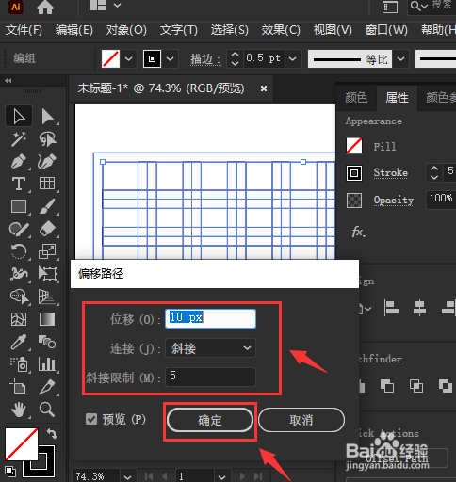Open fx effects menu in Appearance

tap(358, 233)
